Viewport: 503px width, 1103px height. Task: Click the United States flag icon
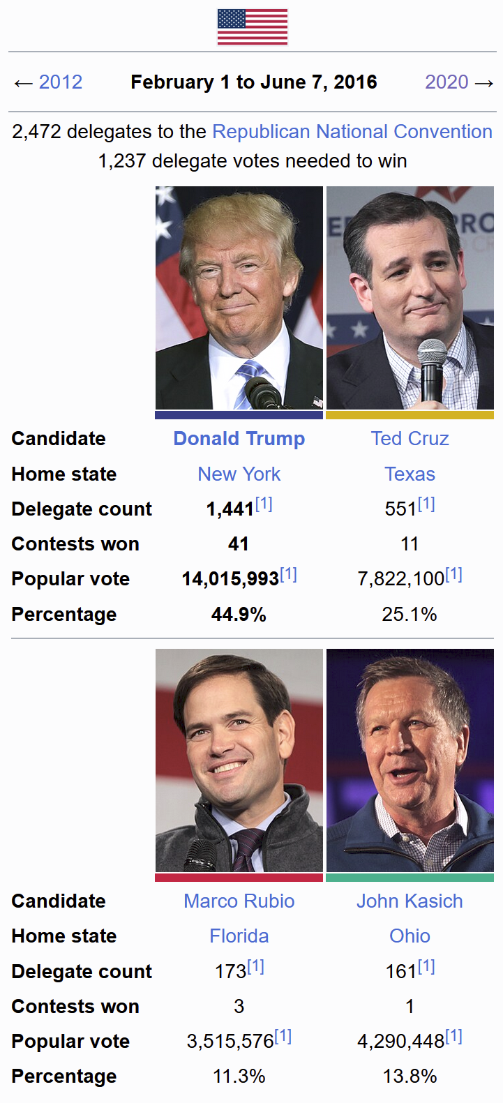[x=252, y=27]
